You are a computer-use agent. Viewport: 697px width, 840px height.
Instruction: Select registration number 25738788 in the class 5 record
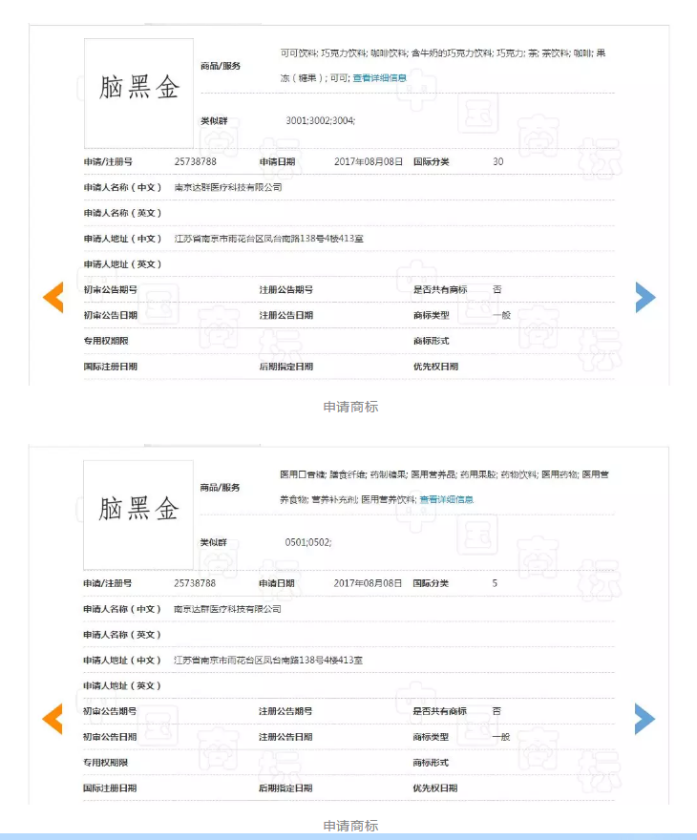[195, 583]
